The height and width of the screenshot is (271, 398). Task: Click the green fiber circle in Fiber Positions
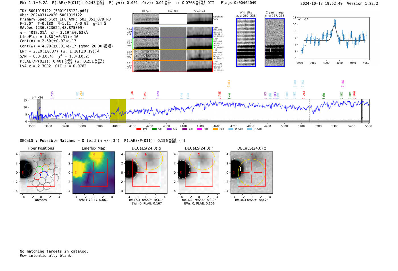point(40,170)
